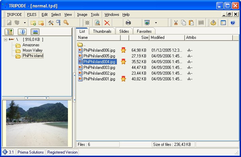Click the blue info button above tree

[x=23, y=32]
